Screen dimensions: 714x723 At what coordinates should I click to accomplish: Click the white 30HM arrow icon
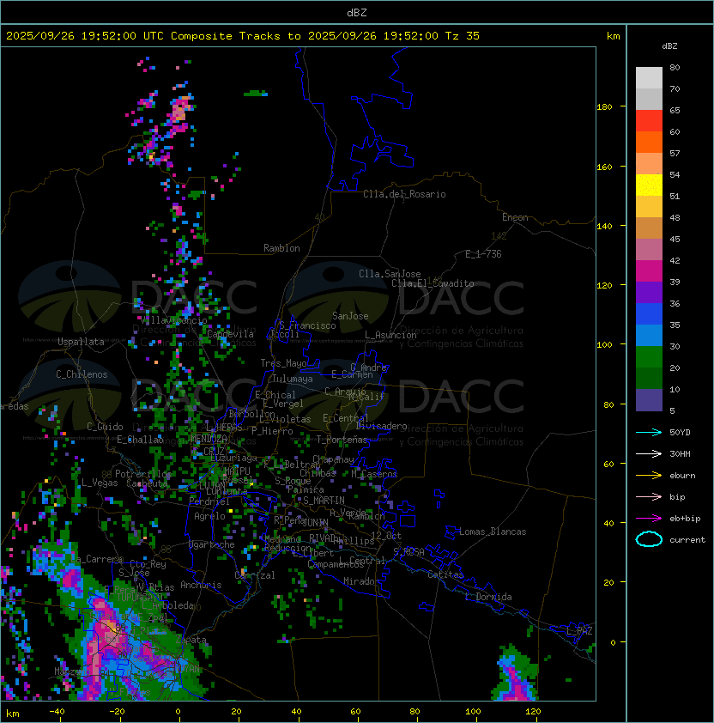click(x=649, y=453)
